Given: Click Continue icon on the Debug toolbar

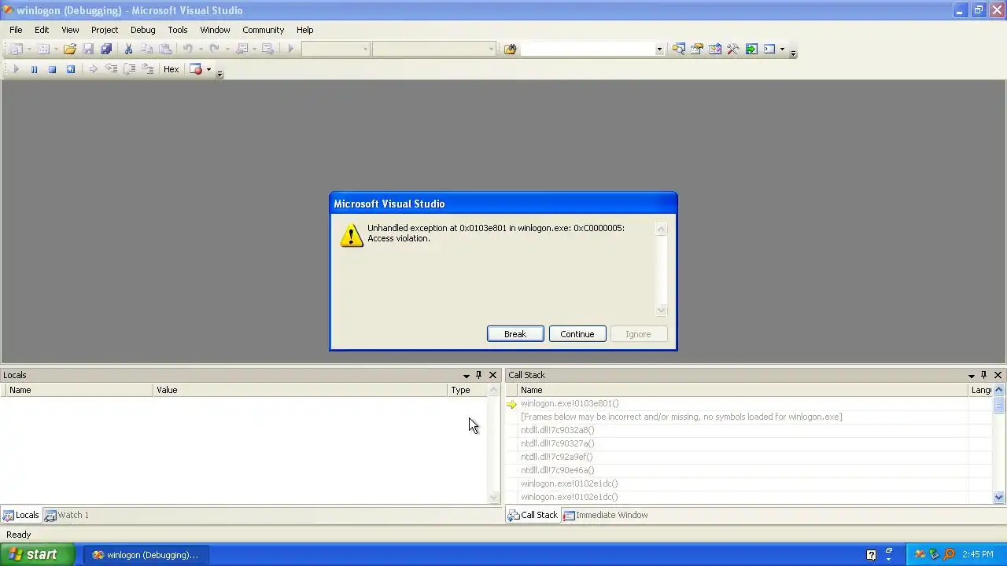Looking at the screenshot, I should 16,69.
